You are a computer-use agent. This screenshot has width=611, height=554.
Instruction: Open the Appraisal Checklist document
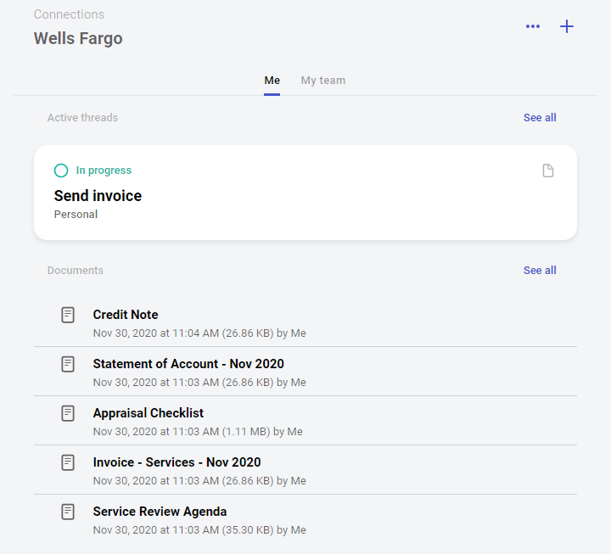click(148, 413)
